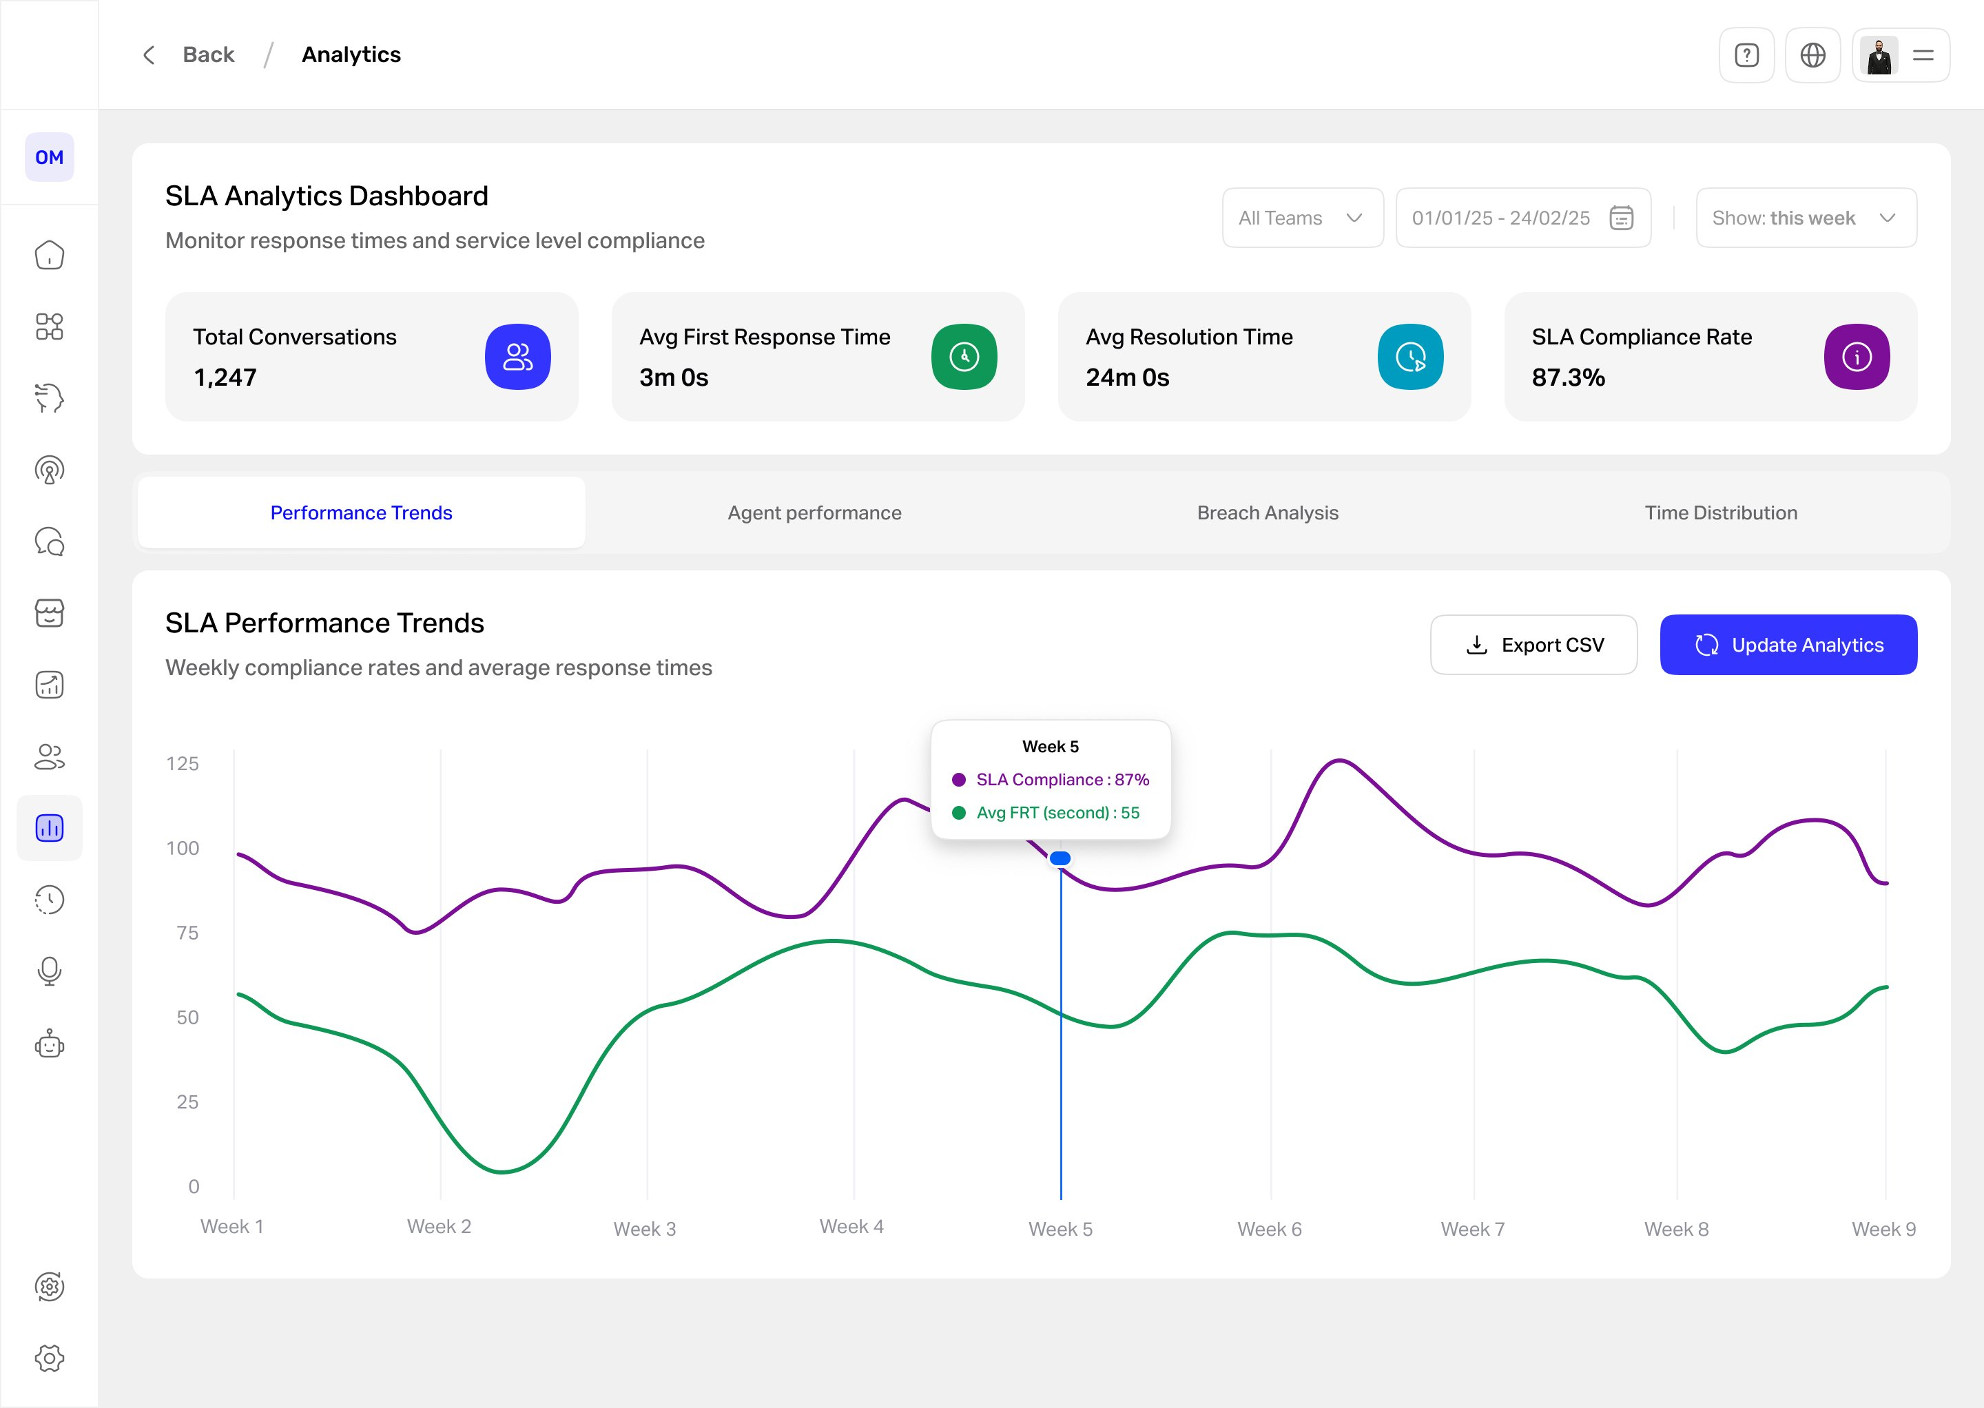Image resolution: width=1984 pixels, height=1408 pixels.
Task: Switch to the Time Distribution tab
Action: (1722, 513)
